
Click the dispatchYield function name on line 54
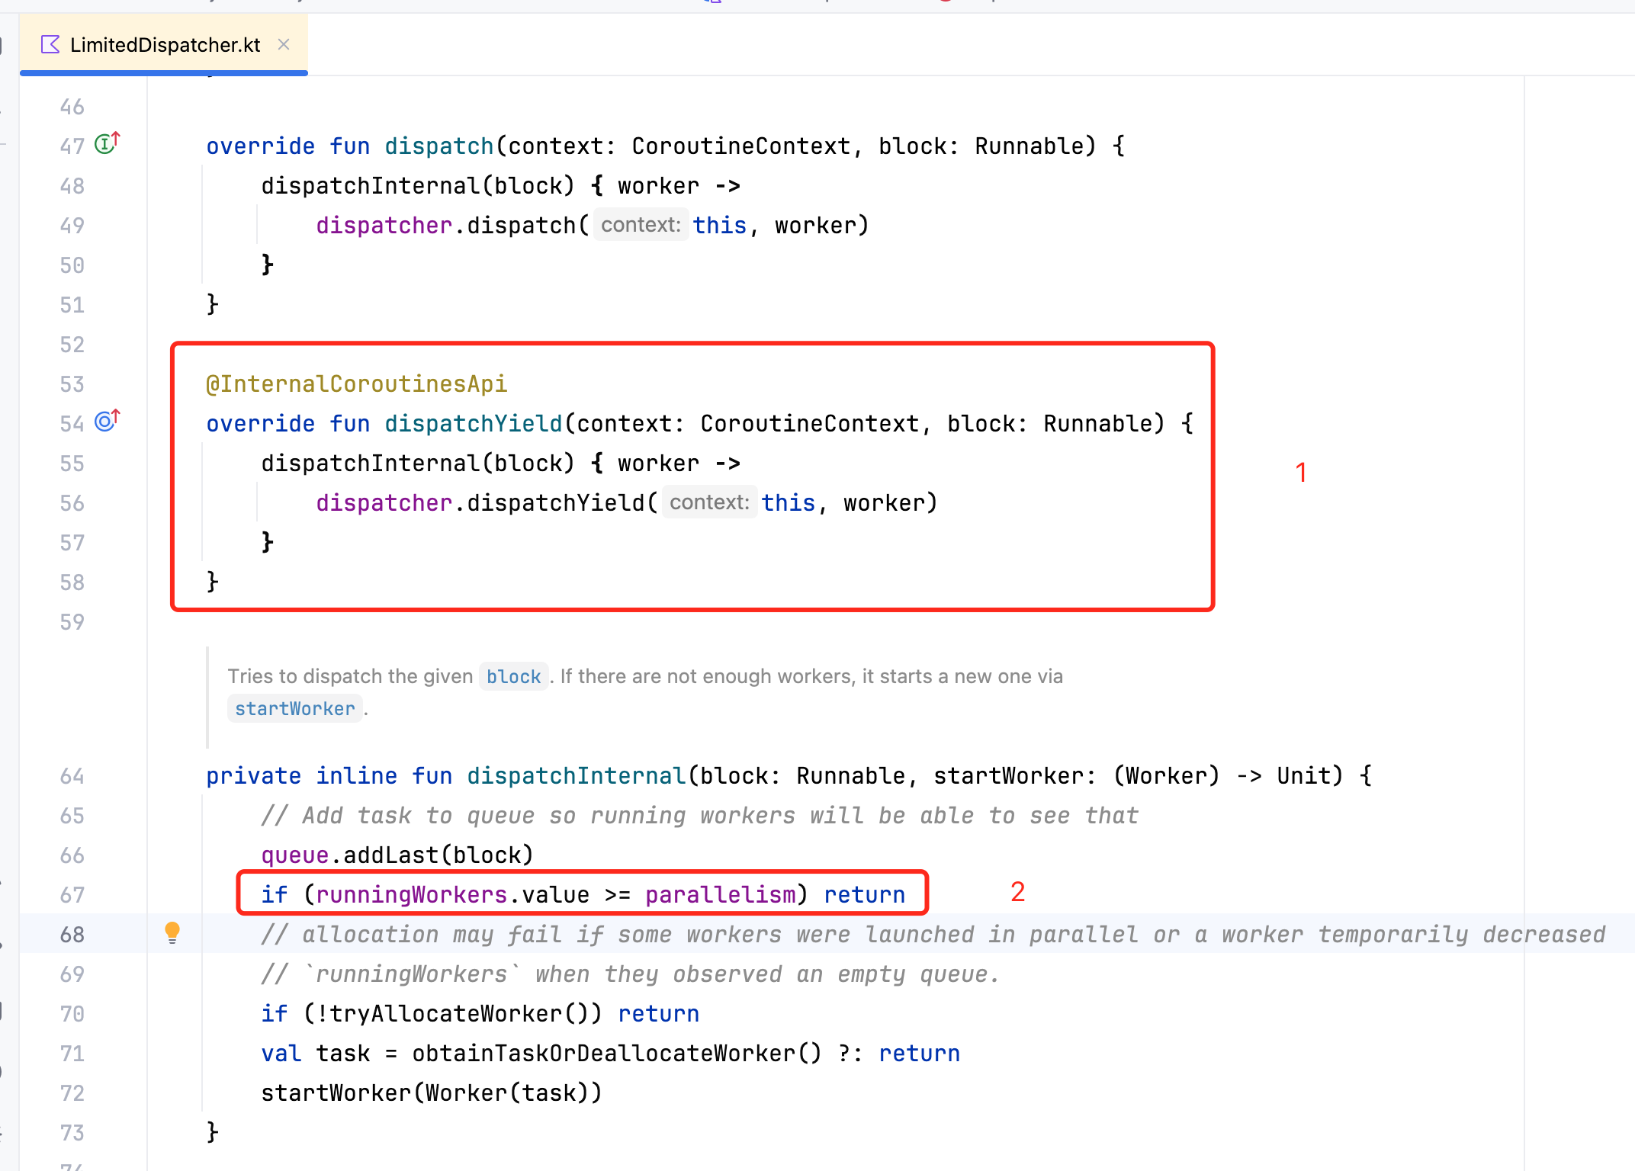[473, 424]
